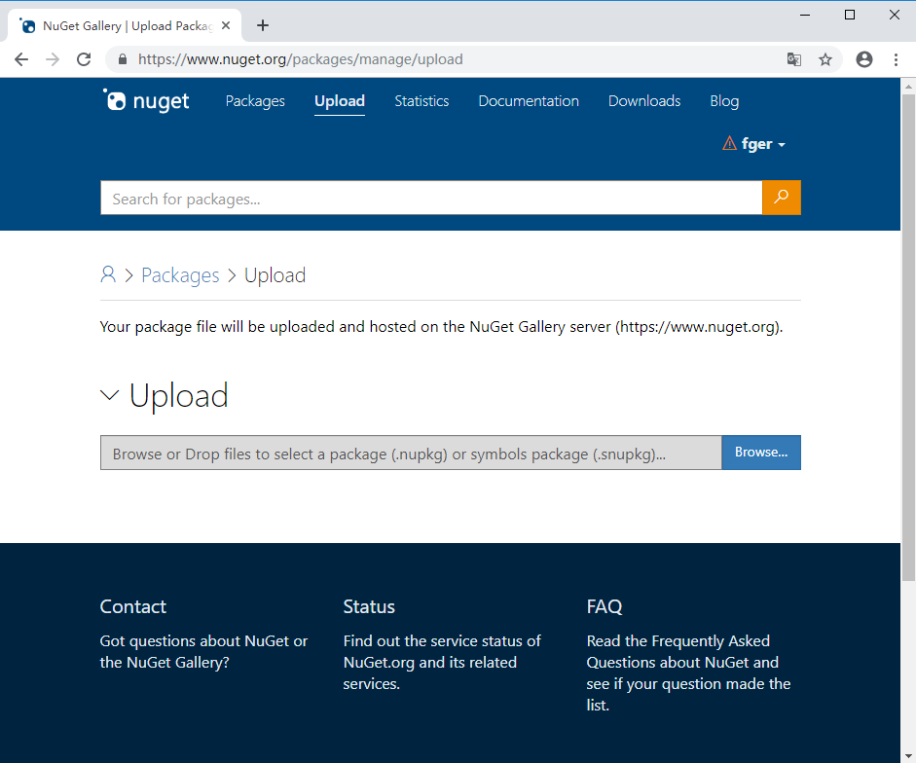Open the Chrome profile avatar icon

point(864,59)
